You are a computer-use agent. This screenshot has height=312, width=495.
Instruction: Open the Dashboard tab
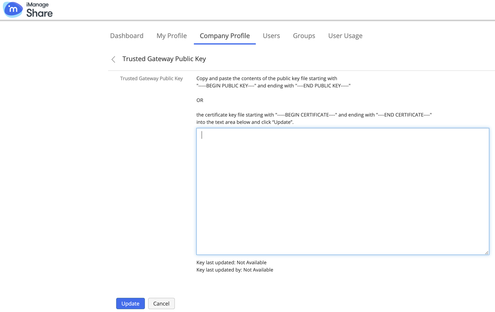click(x=127, y=36)
